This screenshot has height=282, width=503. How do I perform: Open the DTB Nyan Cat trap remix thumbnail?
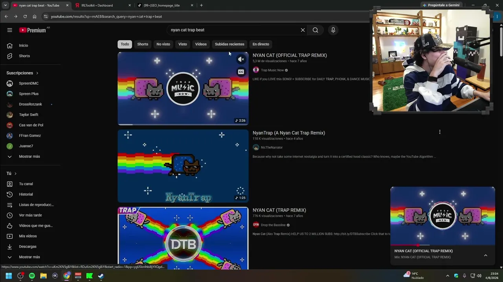tap(183, 239)
